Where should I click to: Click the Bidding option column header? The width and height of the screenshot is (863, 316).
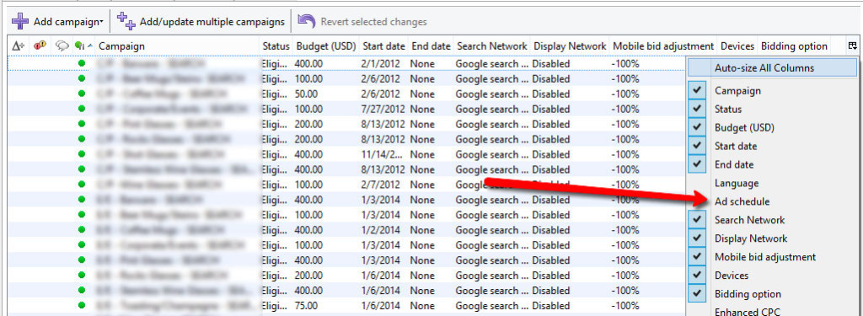click(794, 46)
